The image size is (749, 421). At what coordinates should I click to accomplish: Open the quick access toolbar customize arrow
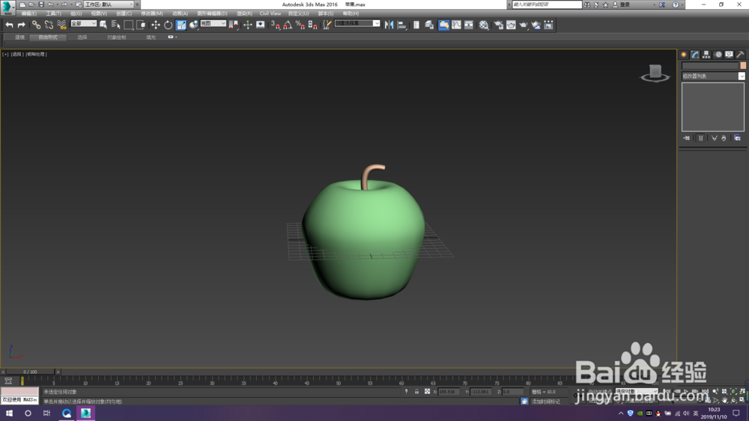(x=138, y=4)
